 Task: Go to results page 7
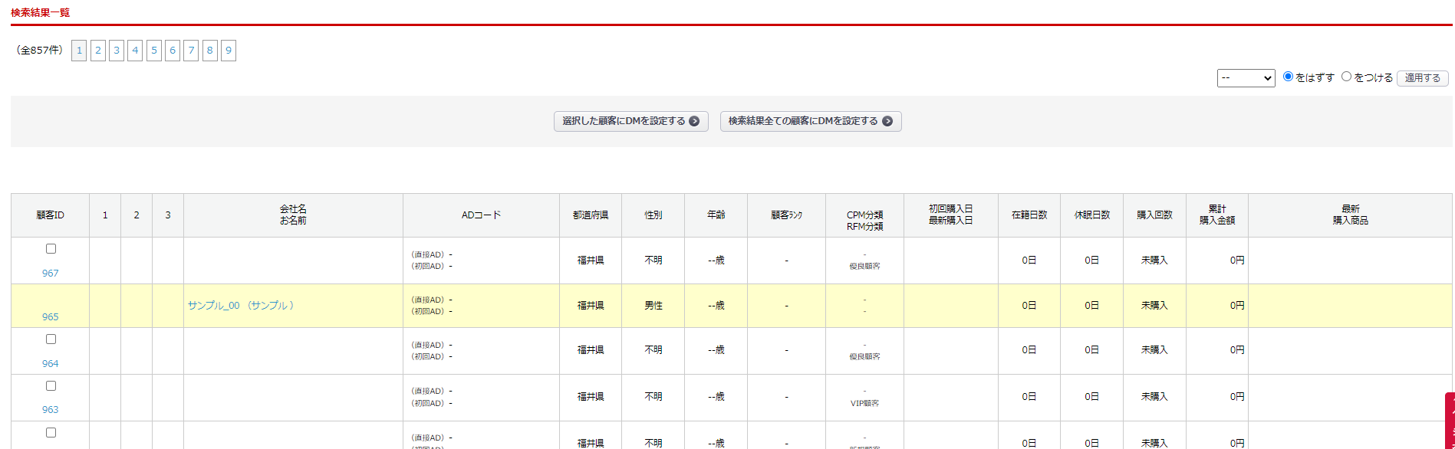coord(192,51)
